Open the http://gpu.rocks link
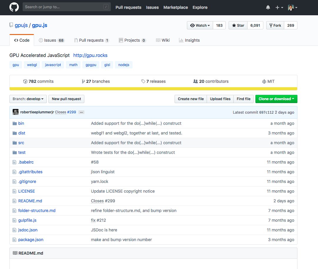The image size is (318, 269). tap(90, 55)
